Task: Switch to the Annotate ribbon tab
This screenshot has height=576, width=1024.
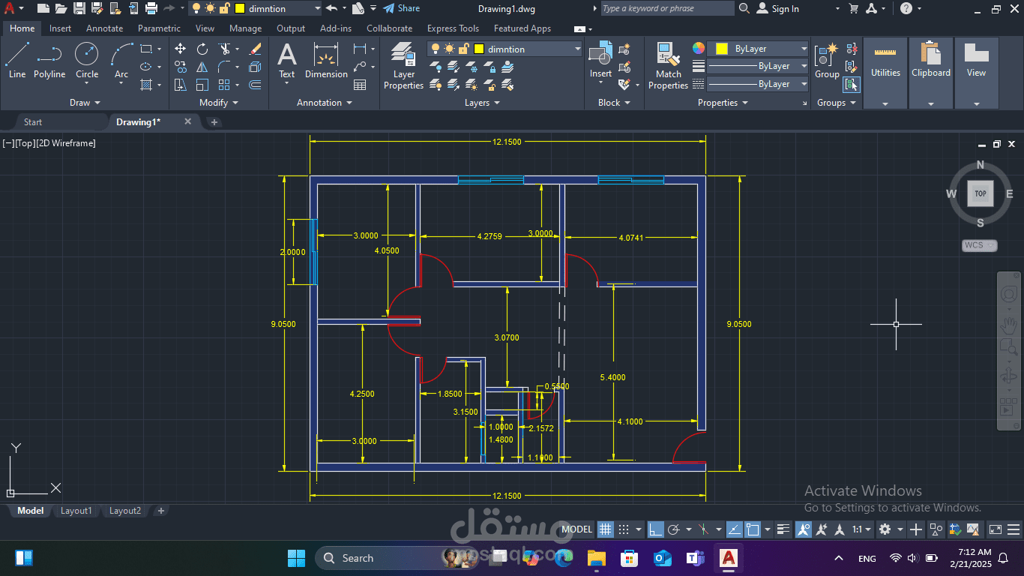Action: (105, 28)
